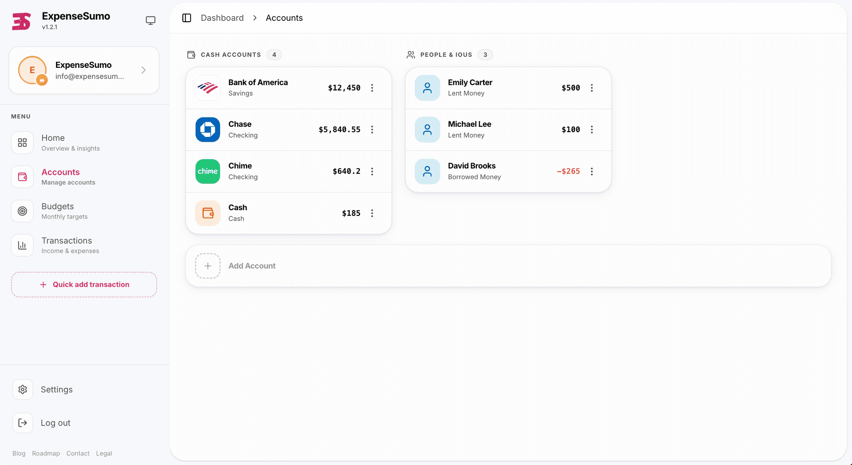
Task: Click Emily Carter person icon
Action: (427, 88)
